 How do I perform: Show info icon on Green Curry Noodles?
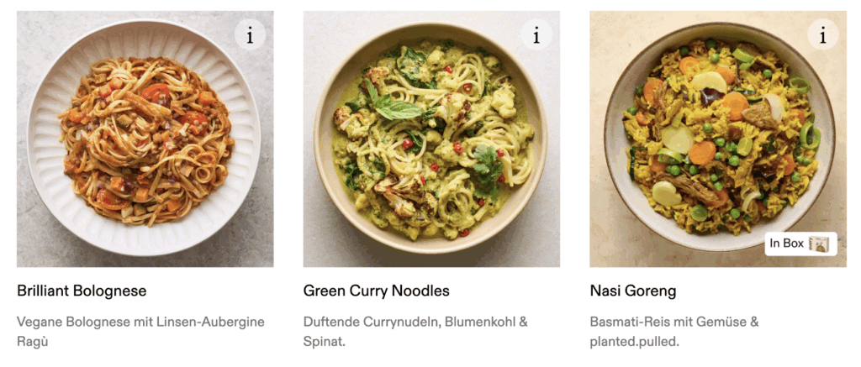tap(536, 35)
